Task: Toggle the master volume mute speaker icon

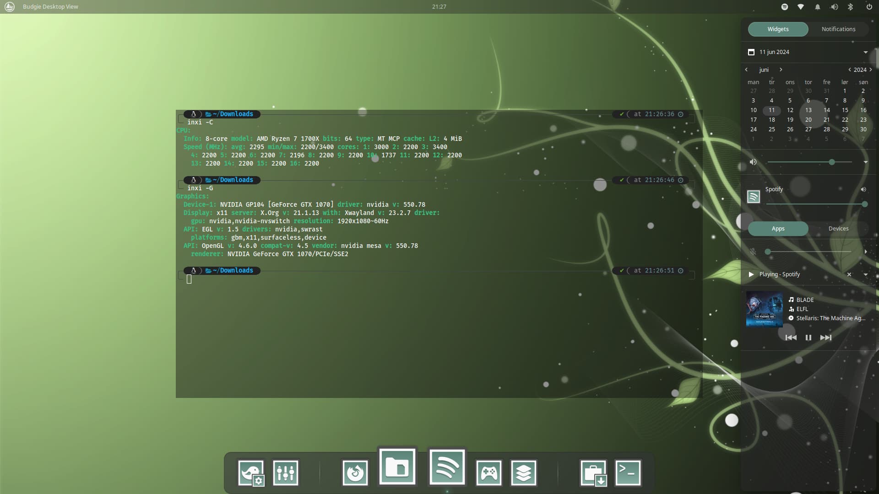Action: (x=753, y=162)
